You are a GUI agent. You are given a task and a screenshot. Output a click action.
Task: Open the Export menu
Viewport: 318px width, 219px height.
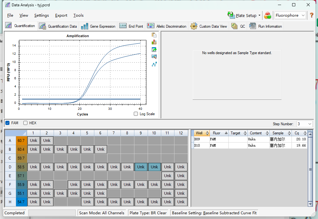pyautogui.click(x=61, y=15)
